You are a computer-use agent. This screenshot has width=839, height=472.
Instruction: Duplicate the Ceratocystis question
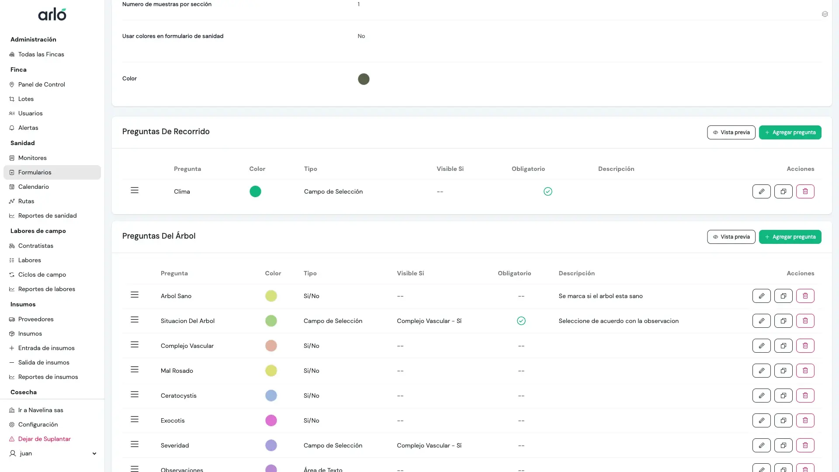click(x=783, y=396)
